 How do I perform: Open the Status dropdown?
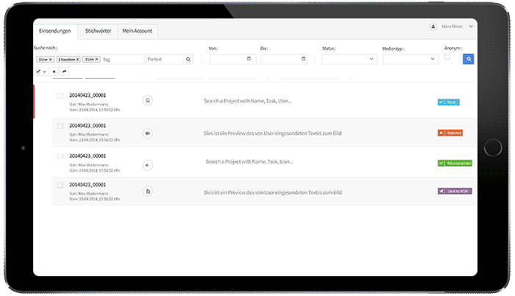pyautogui.click(x=349, y=59)
